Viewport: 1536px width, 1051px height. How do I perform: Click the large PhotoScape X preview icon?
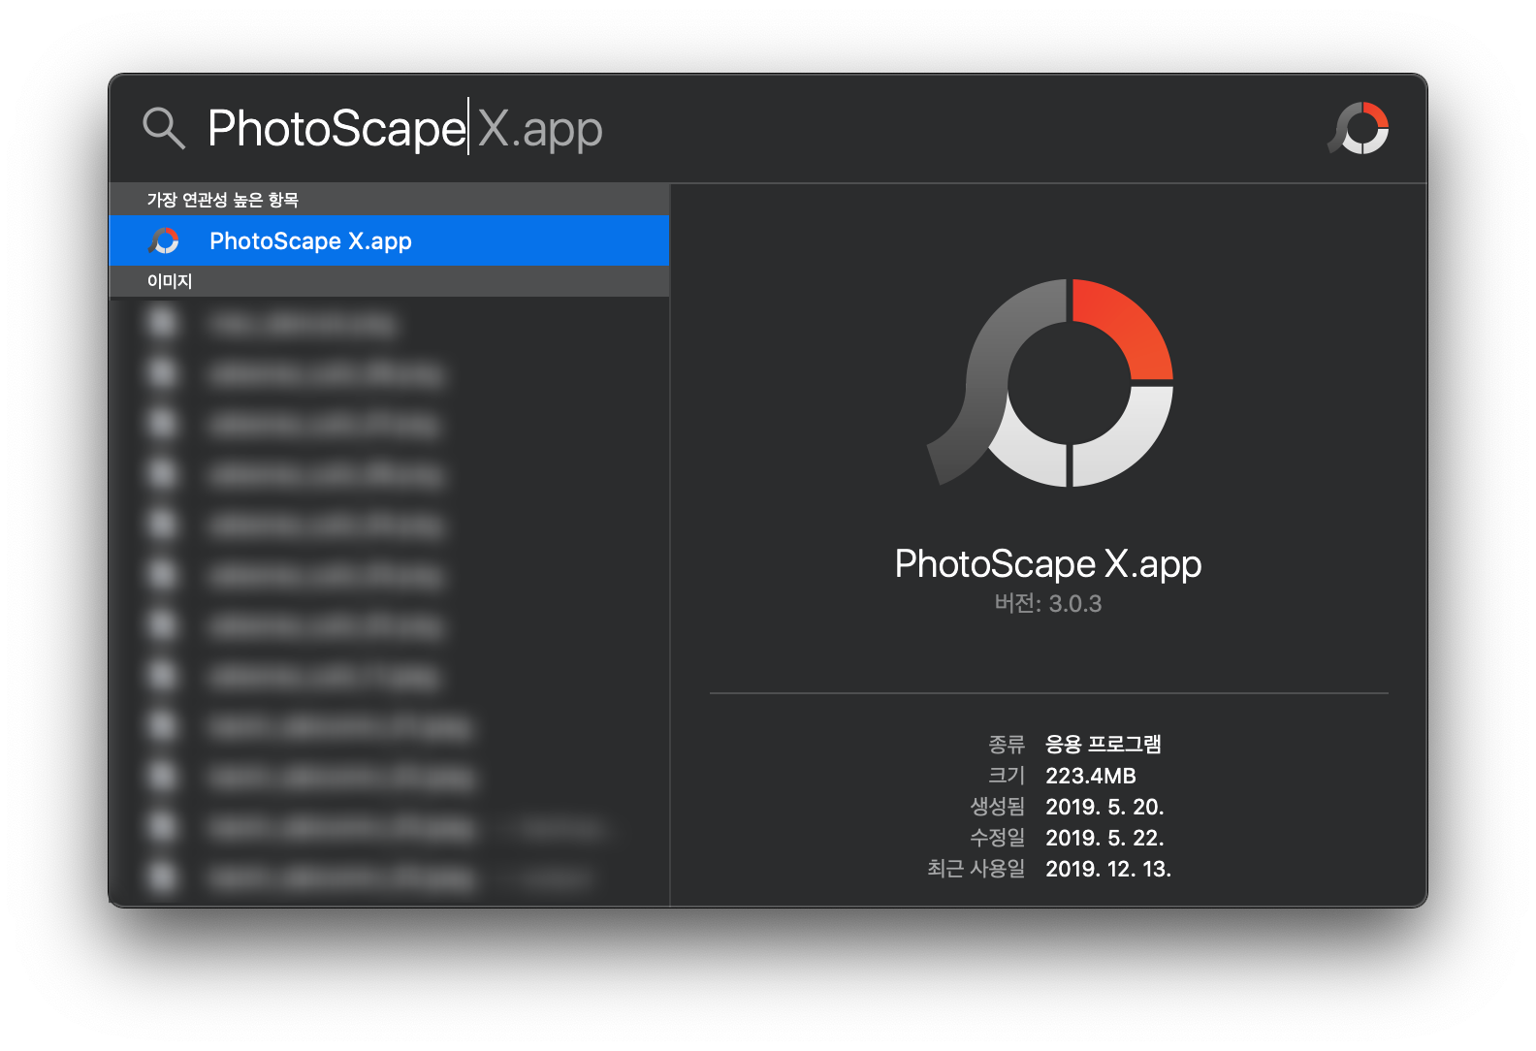[x=1050, y=383]
